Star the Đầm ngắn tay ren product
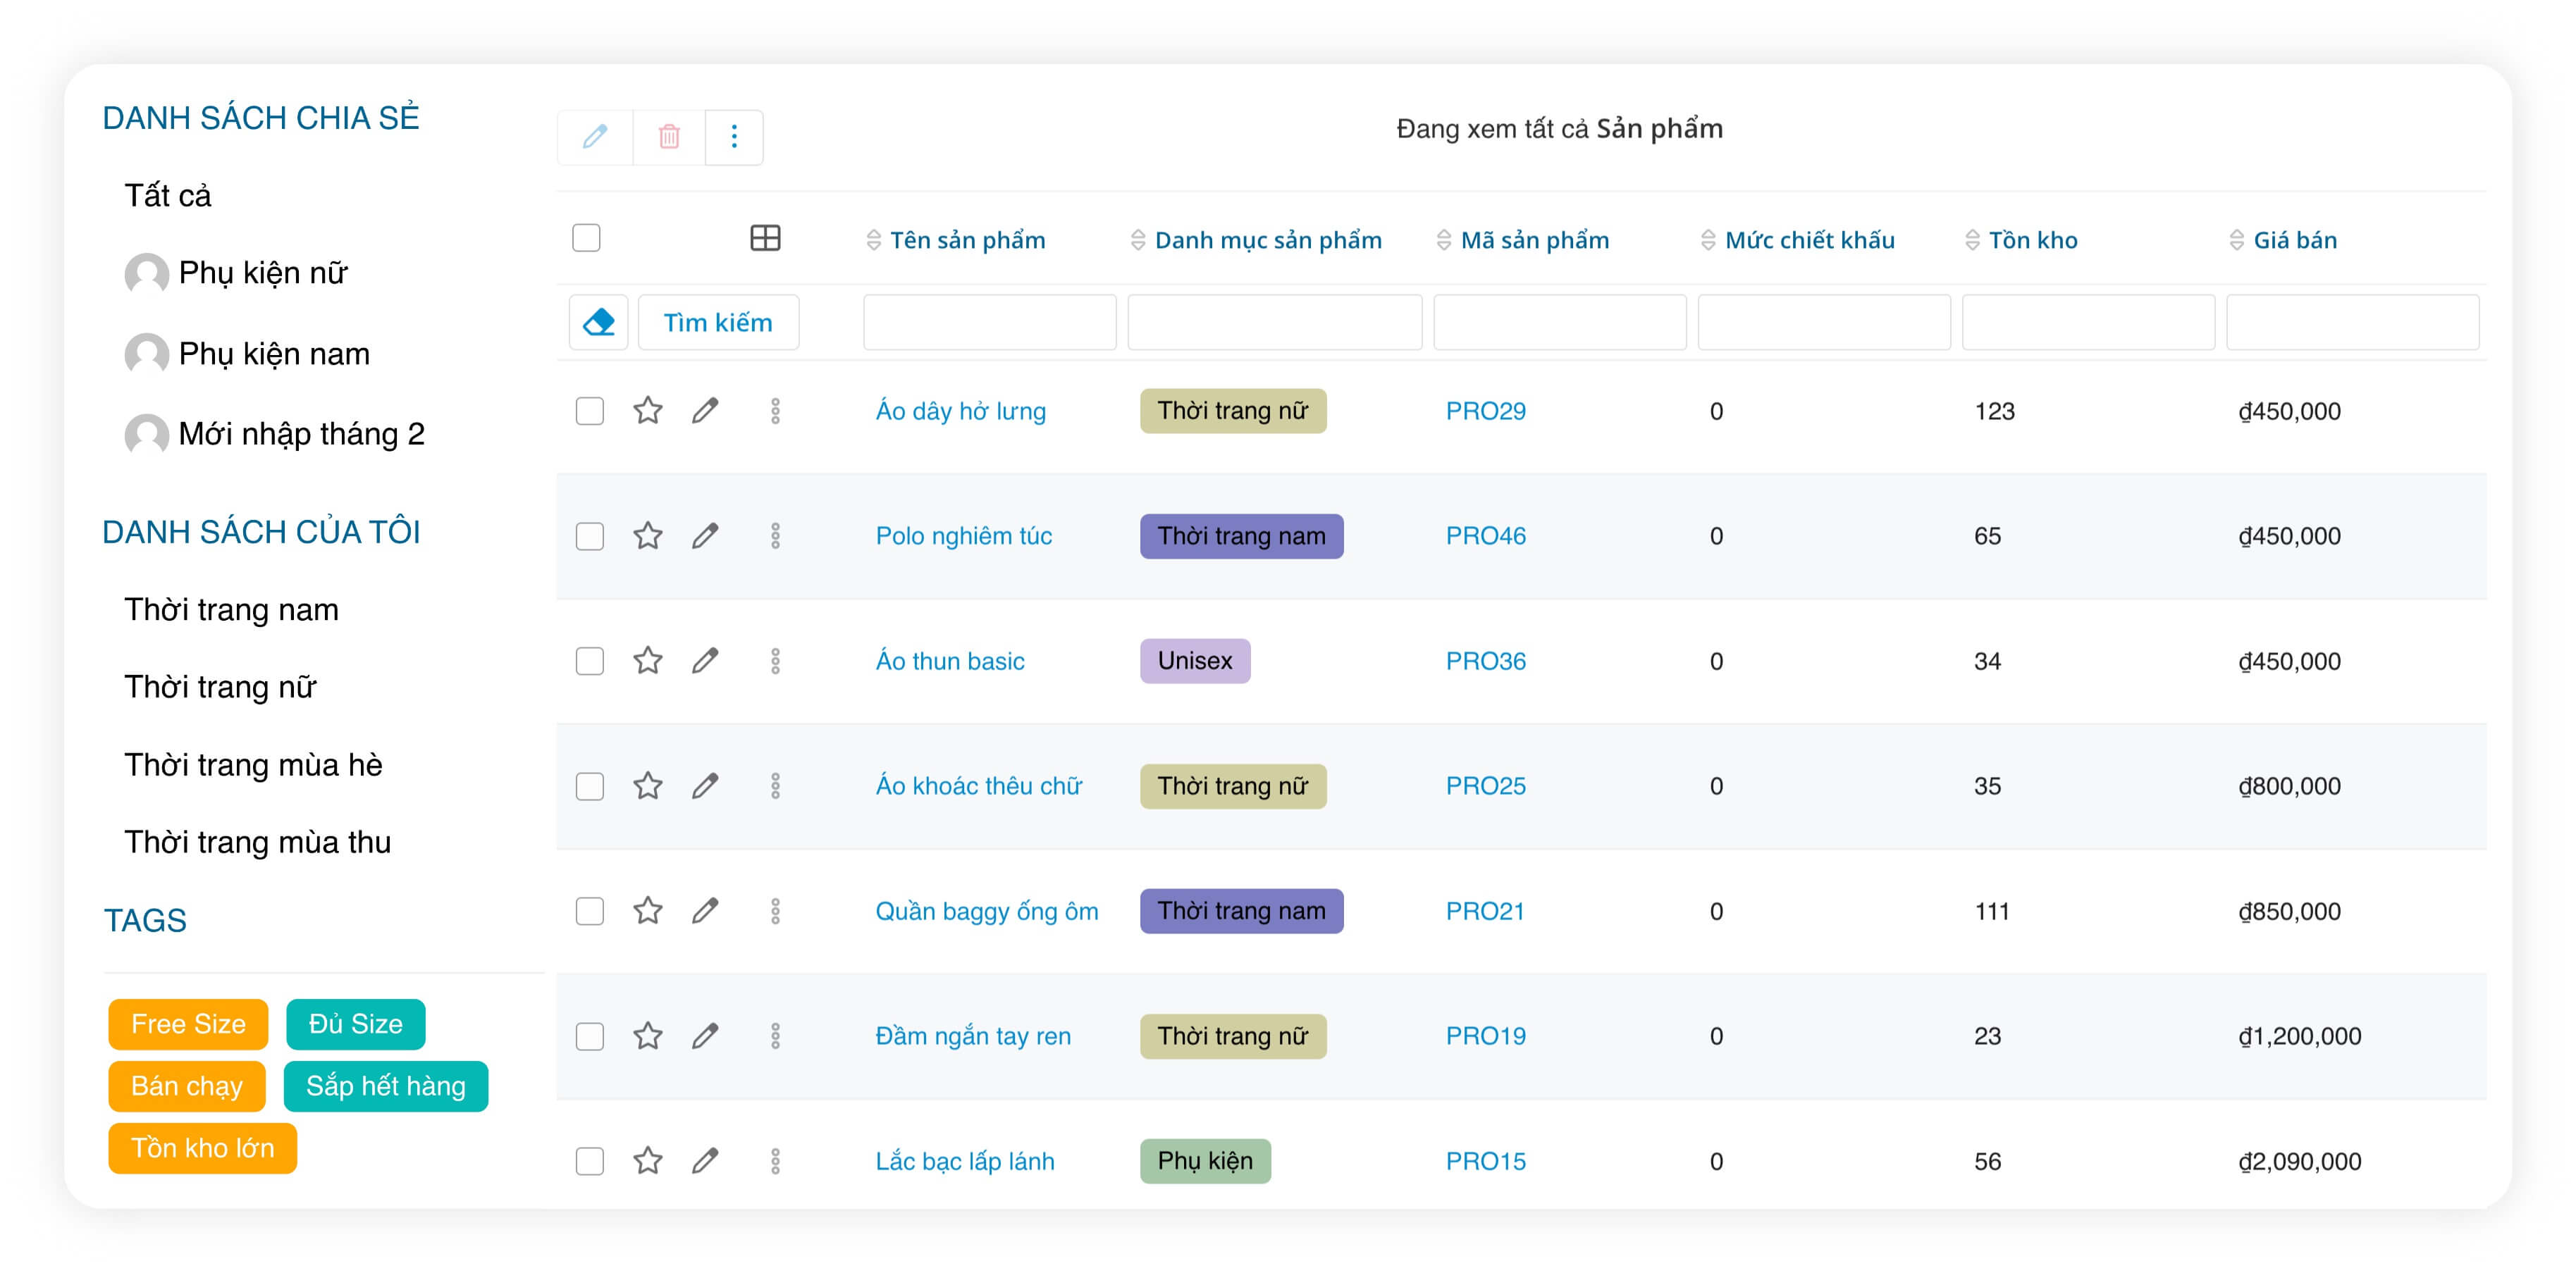This screenshot has height=1273, width=2576. pyautogui.click(x=648, y=1035)
